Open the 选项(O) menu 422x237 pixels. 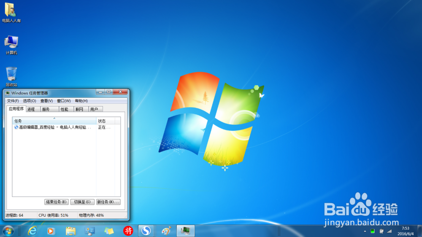click(30, 101)
